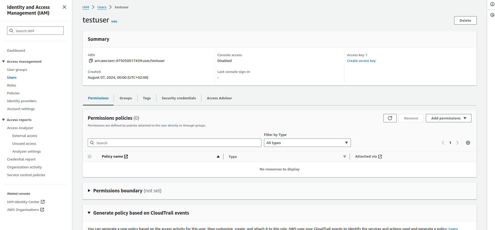
Task: Go to Users breadcrumb link
Action: coord(102,7)
